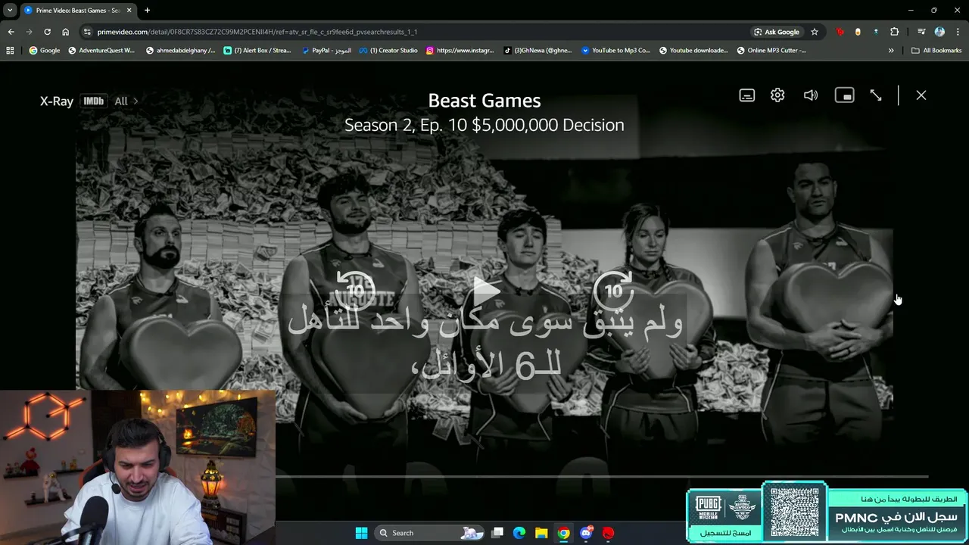Open AdventureQuest W... bookmark
The image size is (969, 545).
[101, 51]
